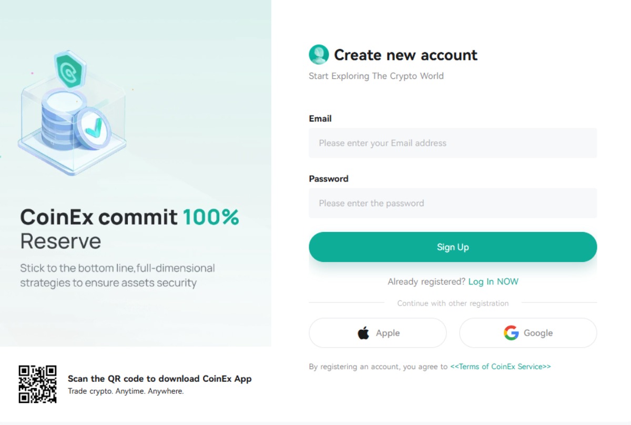Open the Log In NOW link
Image resolution: width=631 pixels, height=425 pixels.
coord(493,281)
